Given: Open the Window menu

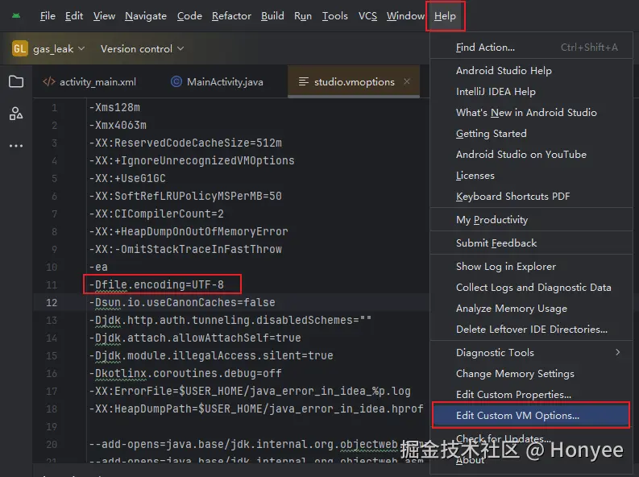Looking at the screenshot, I should tap(405, 16).
